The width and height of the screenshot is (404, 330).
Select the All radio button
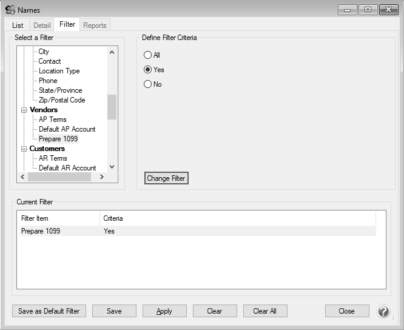147,55
